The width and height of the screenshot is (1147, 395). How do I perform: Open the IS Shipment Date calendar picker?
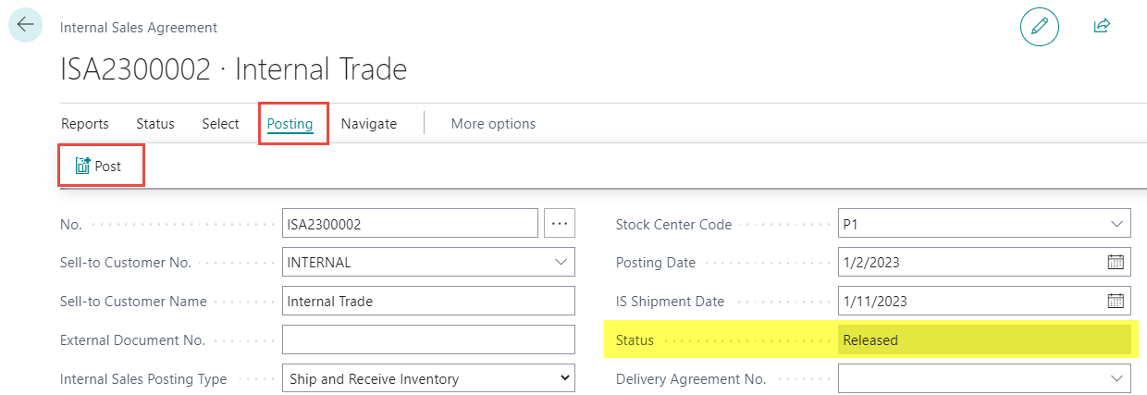coord(1116,301)
